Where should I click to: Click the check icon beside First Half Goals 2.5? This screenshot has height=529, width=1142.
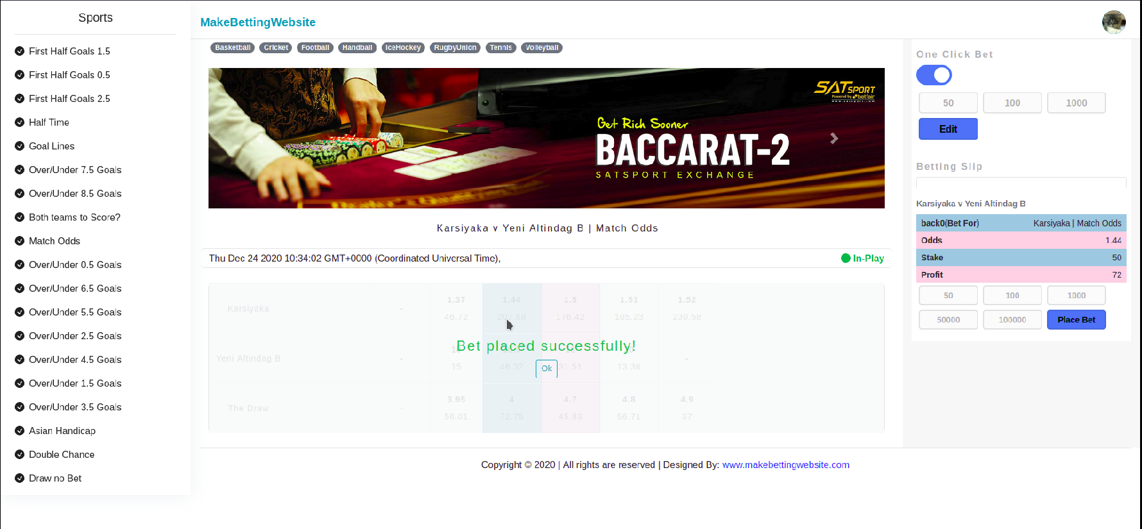click(x=19, y=99)
